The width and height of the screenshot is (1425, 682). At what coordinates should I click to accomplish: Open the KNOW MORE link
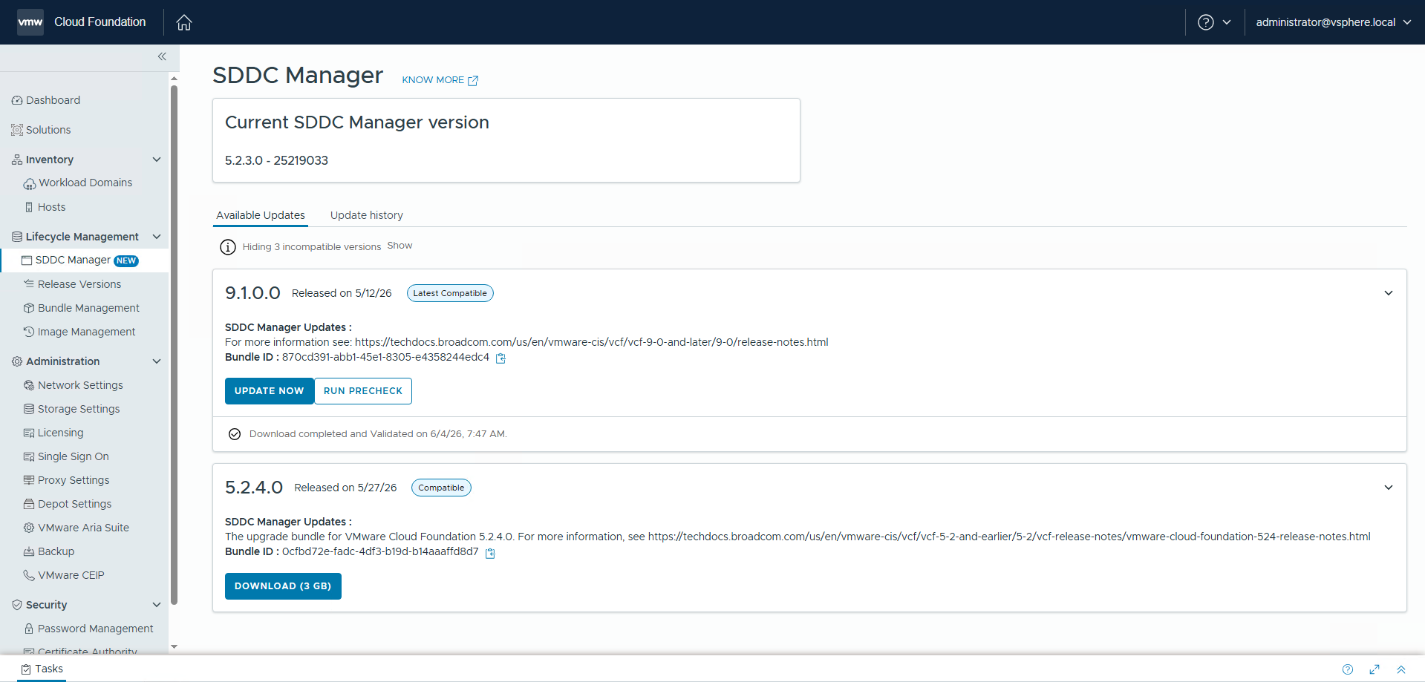[x=440, y=80]
